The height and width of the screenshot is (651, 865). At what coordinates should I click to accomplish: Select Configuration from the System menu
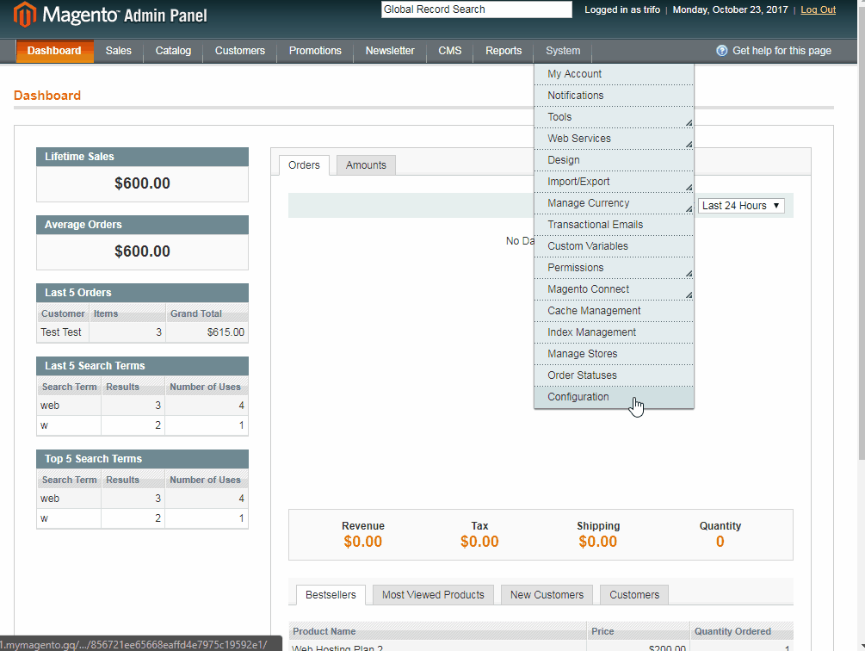point(578,397)
